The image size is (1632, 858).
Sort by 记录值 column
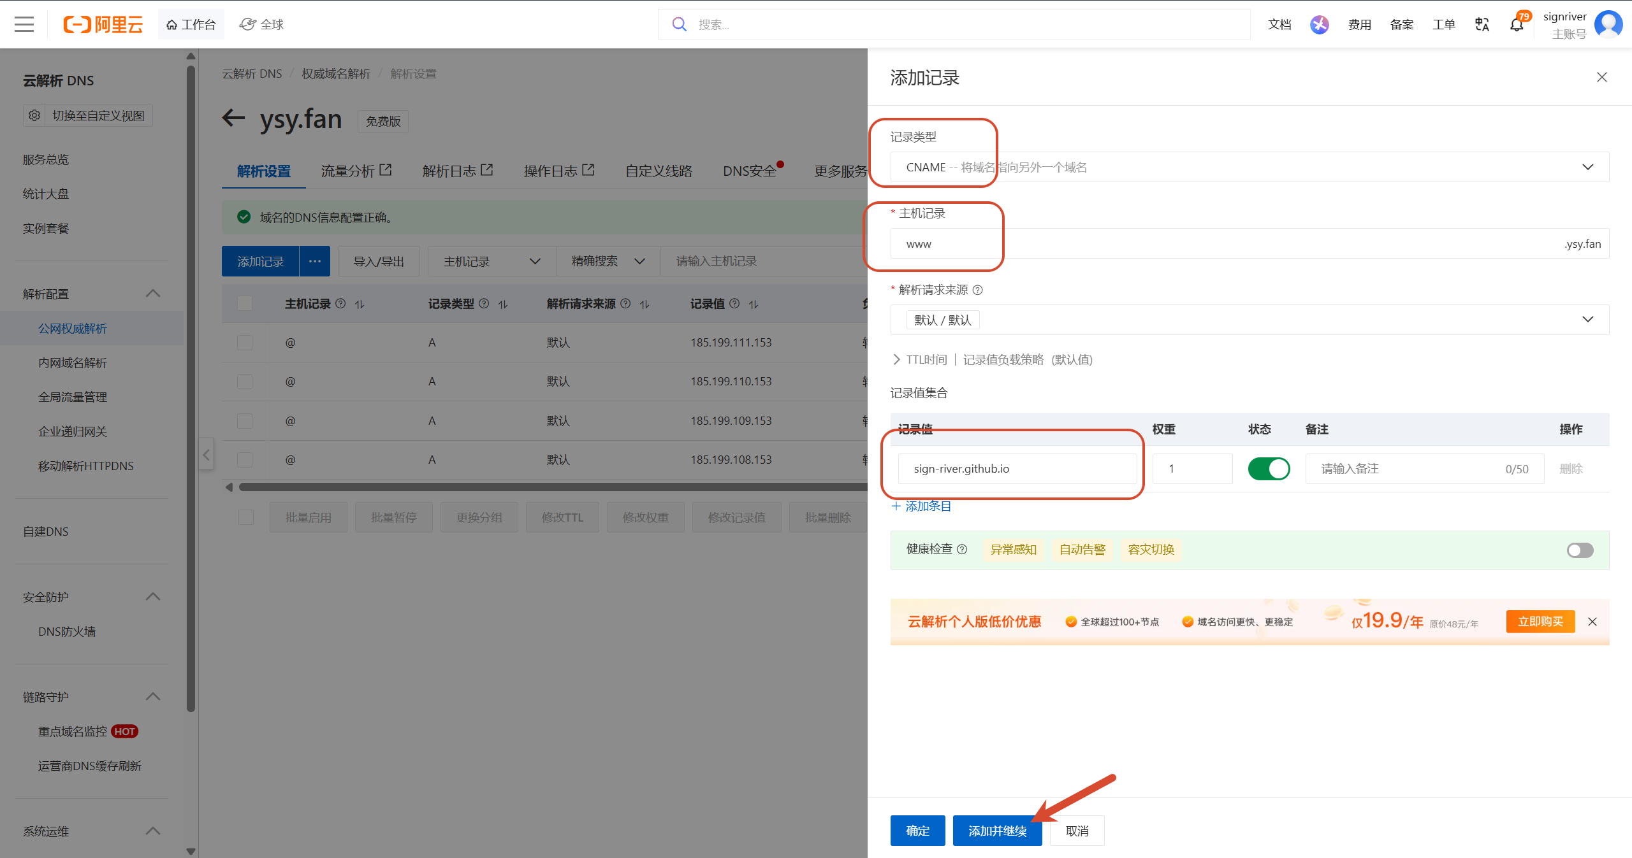coord(754,304)
